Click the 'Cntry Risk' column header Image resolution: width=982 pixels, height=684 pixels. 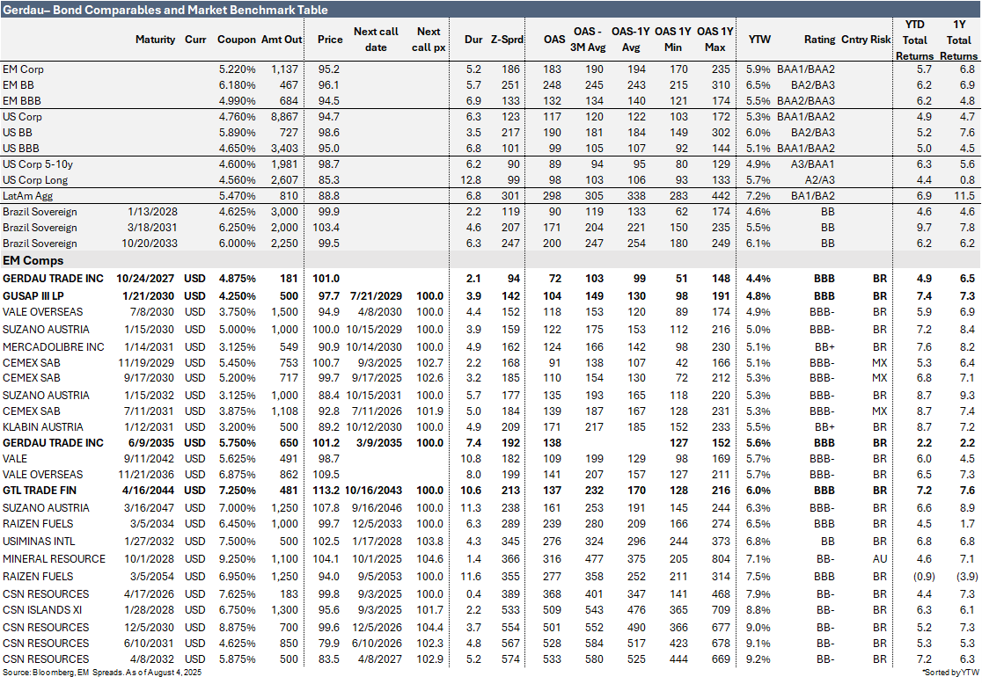(x=866, y=40)
